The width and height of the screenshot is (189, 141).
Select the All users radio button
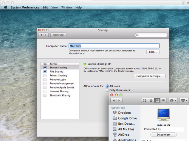pos(107,86)
